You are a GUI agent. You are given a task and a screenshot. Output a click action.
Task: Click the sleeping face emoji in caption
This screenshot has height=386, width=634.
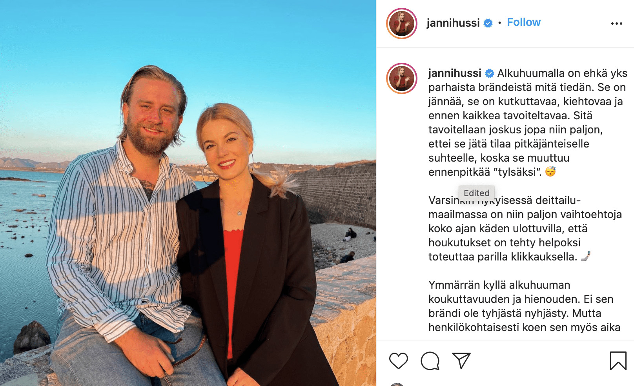click(550, 172)
